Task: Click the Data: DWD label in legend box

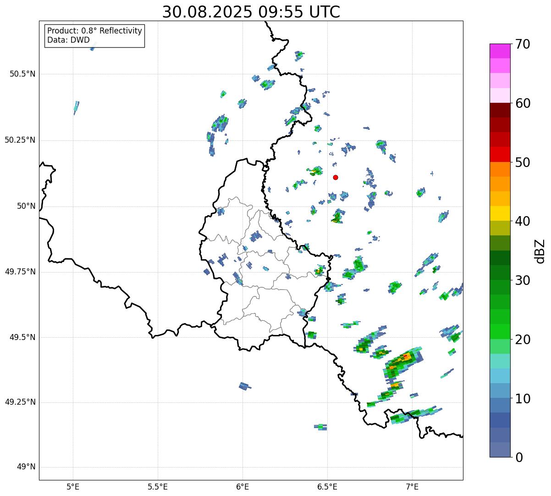Action: tap(68, 40)
